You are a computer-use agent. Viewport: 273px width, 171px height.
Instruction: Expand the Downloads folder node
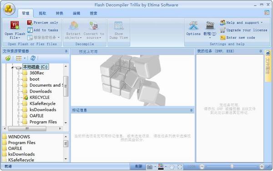19,92
